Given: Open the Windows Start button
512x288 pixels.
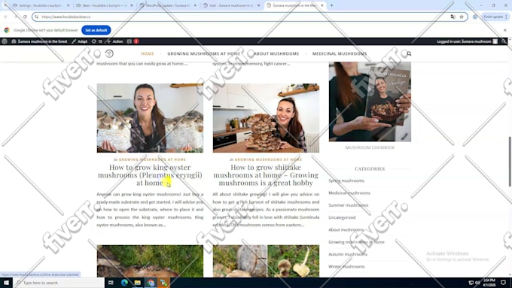Looking at the screenshot, I should point(6,283).
